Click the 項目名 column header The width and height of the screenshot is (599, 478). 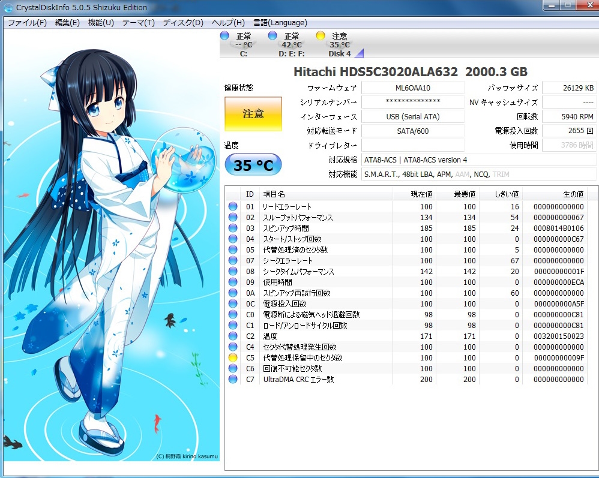[x=326, y=194]
